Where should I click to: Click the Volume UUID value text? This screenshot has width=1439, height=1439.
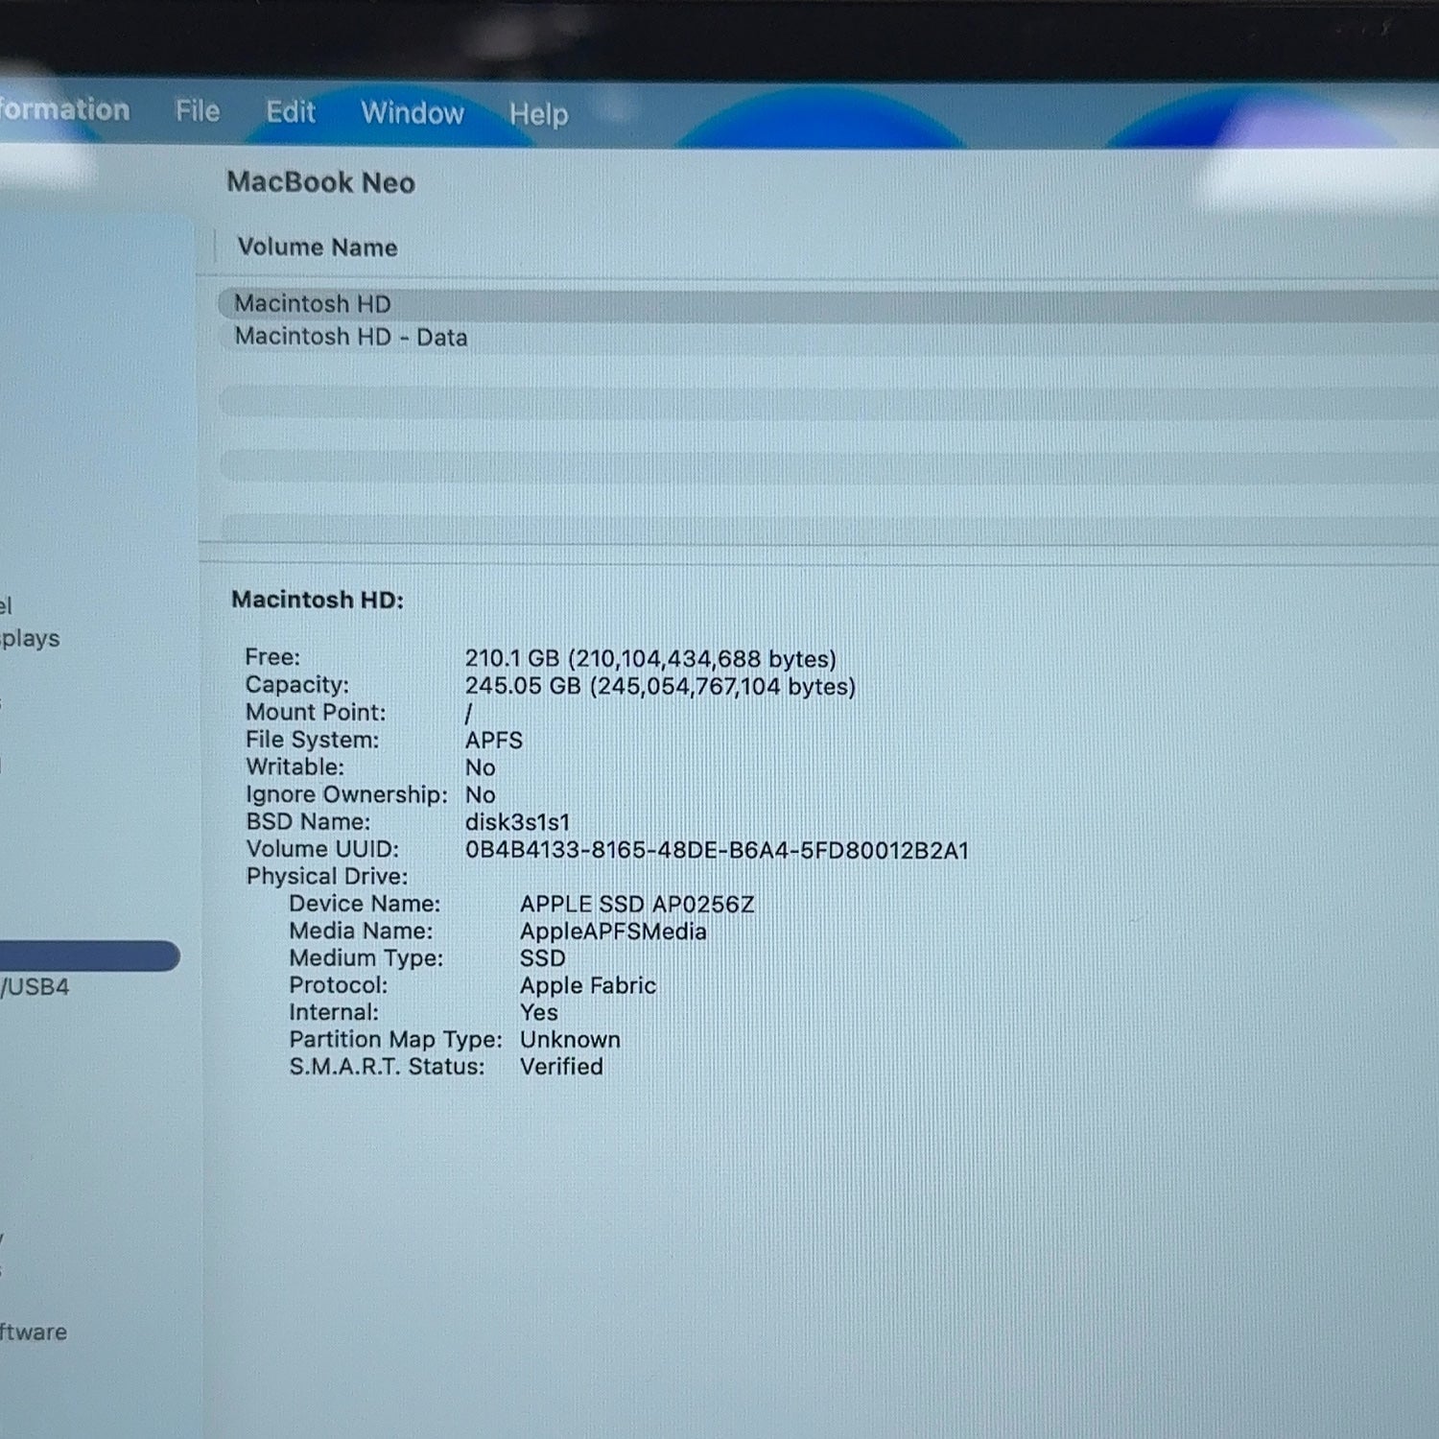[x=717, y=851]
